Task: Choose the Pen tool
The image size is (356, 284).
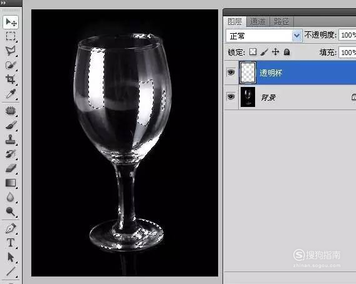Action: coord(11,228)
